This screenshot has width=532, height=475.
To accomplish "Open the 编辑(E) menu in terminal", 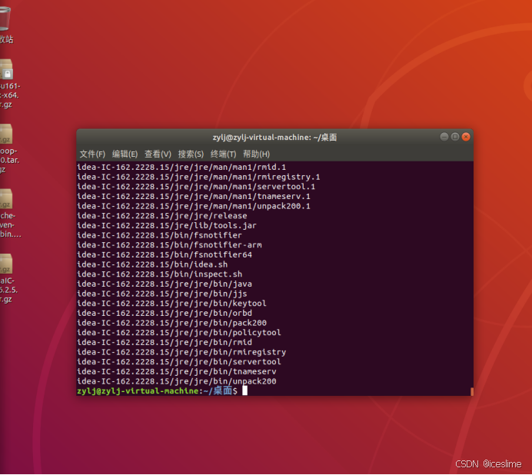I will tap(125, 154).
